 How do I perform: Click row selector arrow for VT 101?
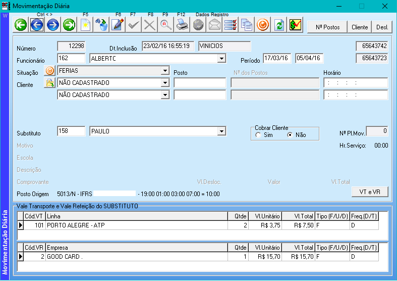21,225
